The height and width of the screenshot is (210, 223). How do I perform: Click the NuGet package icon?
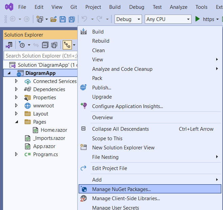tap(84, 189)
